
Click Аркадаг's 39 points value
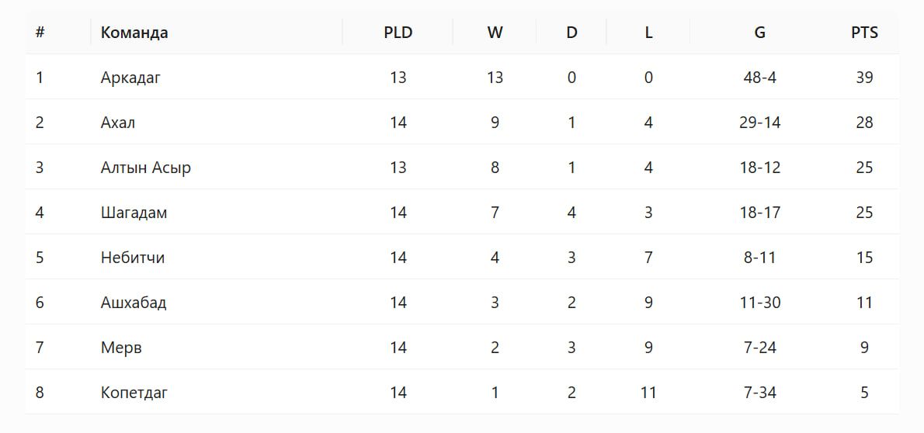pyautogui.click(x=864, y=78)
